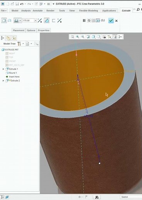
Task: Open the Applications ribbon tab
Action: pyautogui.click(x=109, y=11)
